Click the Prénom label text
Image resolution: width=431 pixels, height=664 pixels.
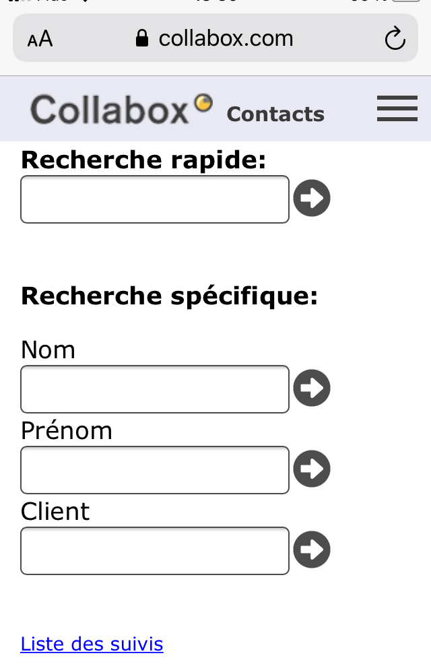point(66,430)
